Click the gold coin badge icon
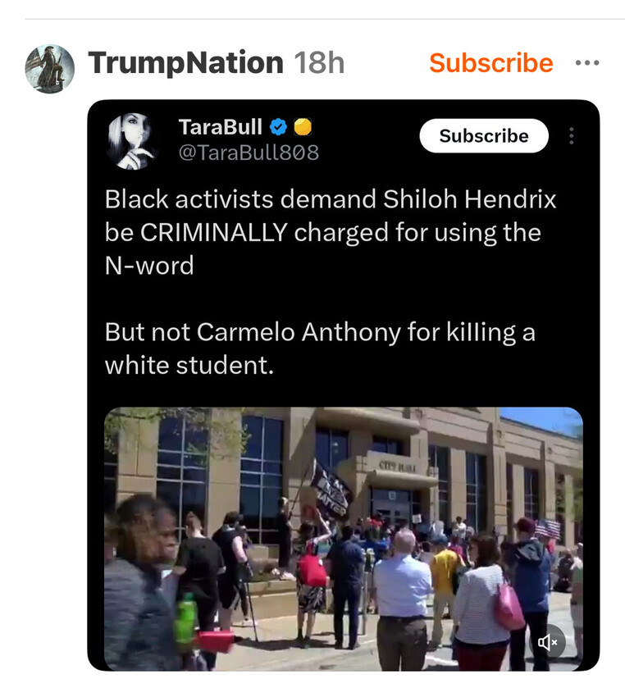The height and width of the screenshot is (688, 625). click(x=303, y=127)
